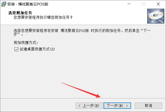Viewport: 166px width, 112px height.
Task: Go back with 上一步(B) button
Action: [89, 106]
